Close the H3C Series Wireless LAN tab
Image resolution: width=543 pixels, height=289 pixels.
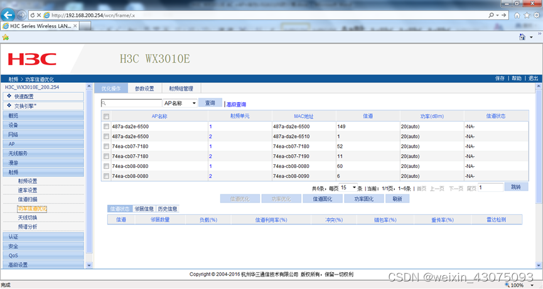(x=75, y=26)
